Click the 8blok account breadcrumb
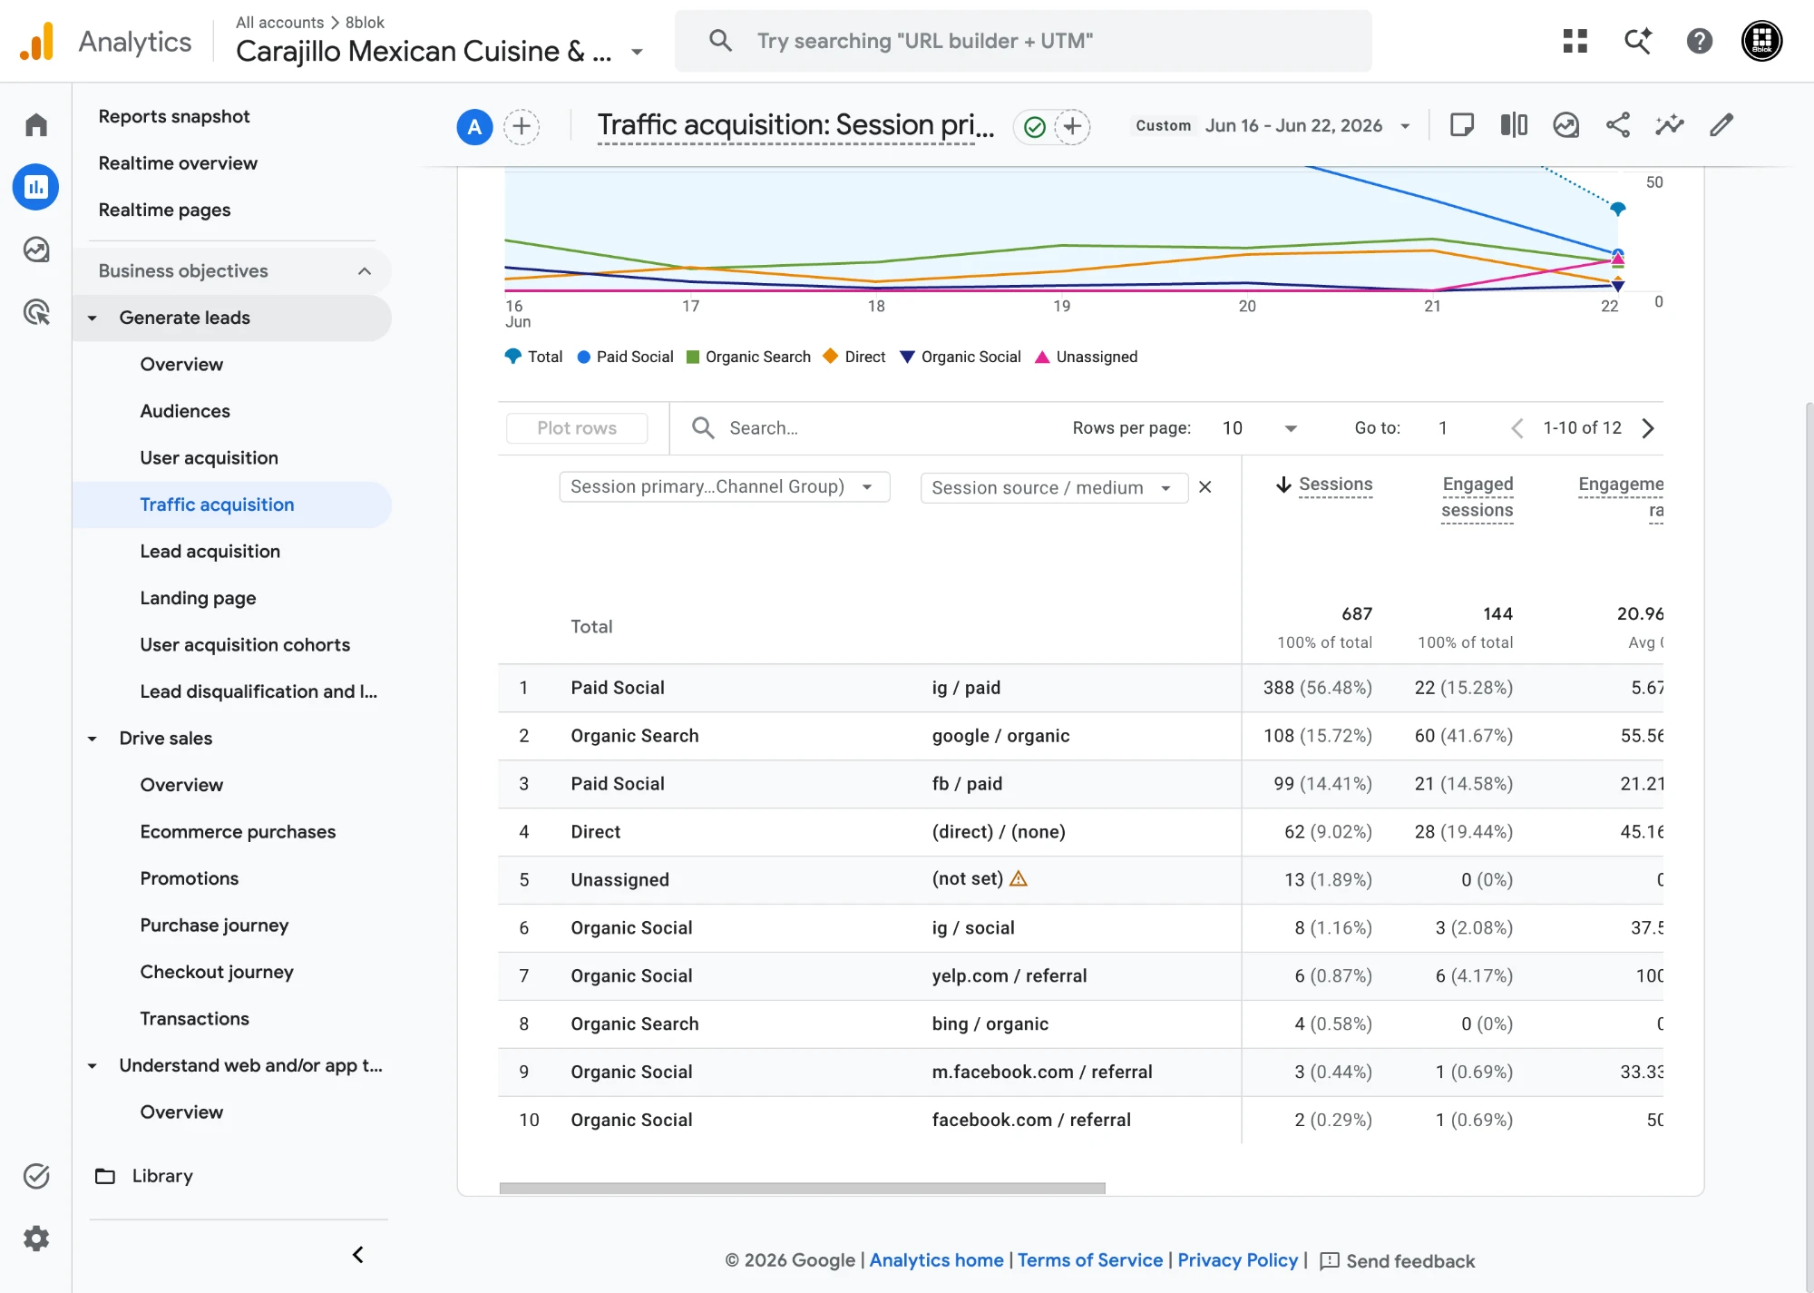 pyautogui.click(x=365, y=23)
